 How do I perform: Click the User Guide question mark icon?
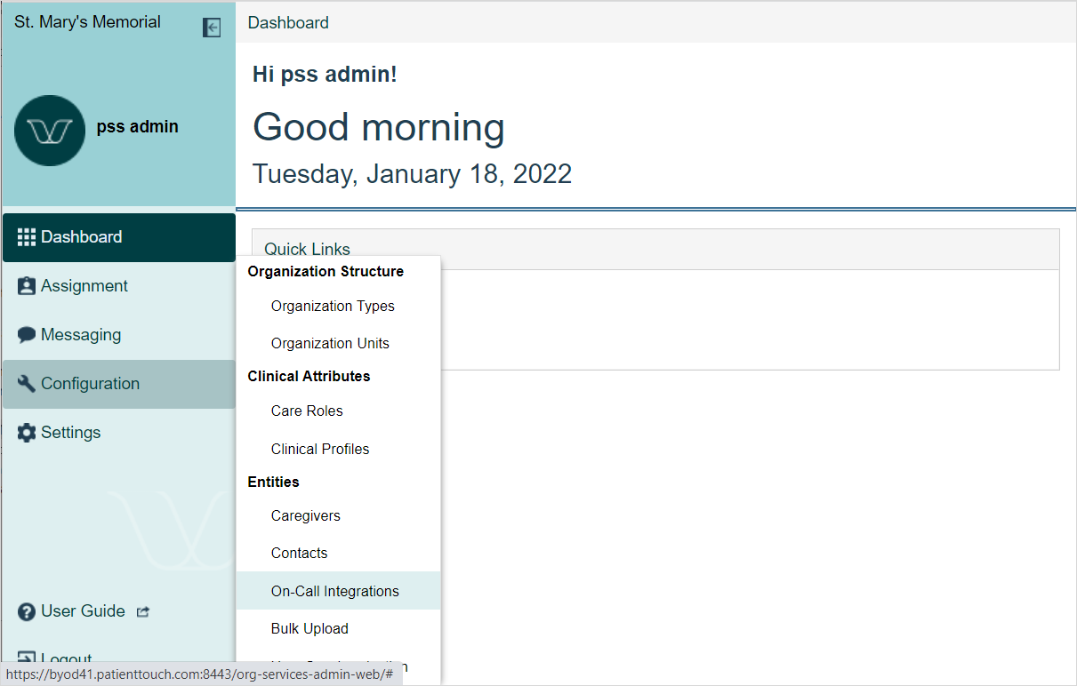[27, 611]
